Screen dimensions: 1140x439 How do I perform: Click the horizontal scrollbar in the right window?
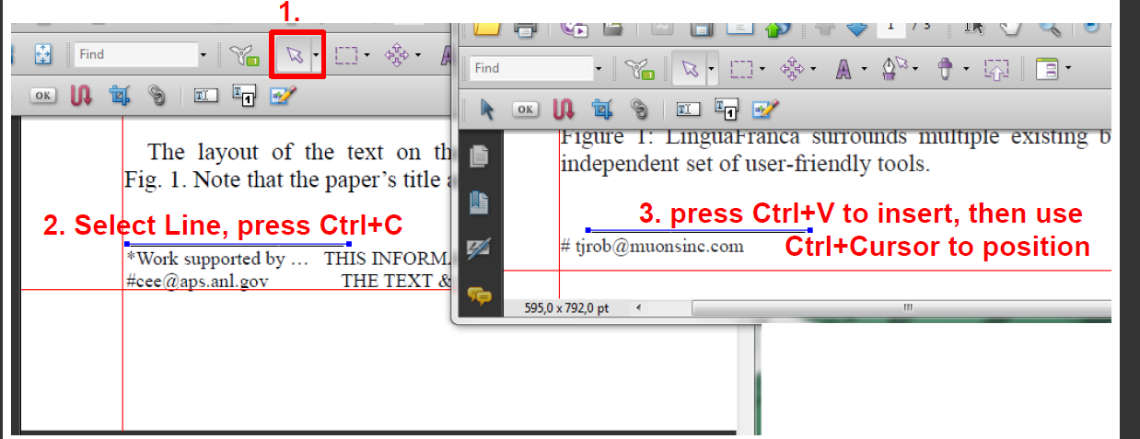(x=907, y=308)
